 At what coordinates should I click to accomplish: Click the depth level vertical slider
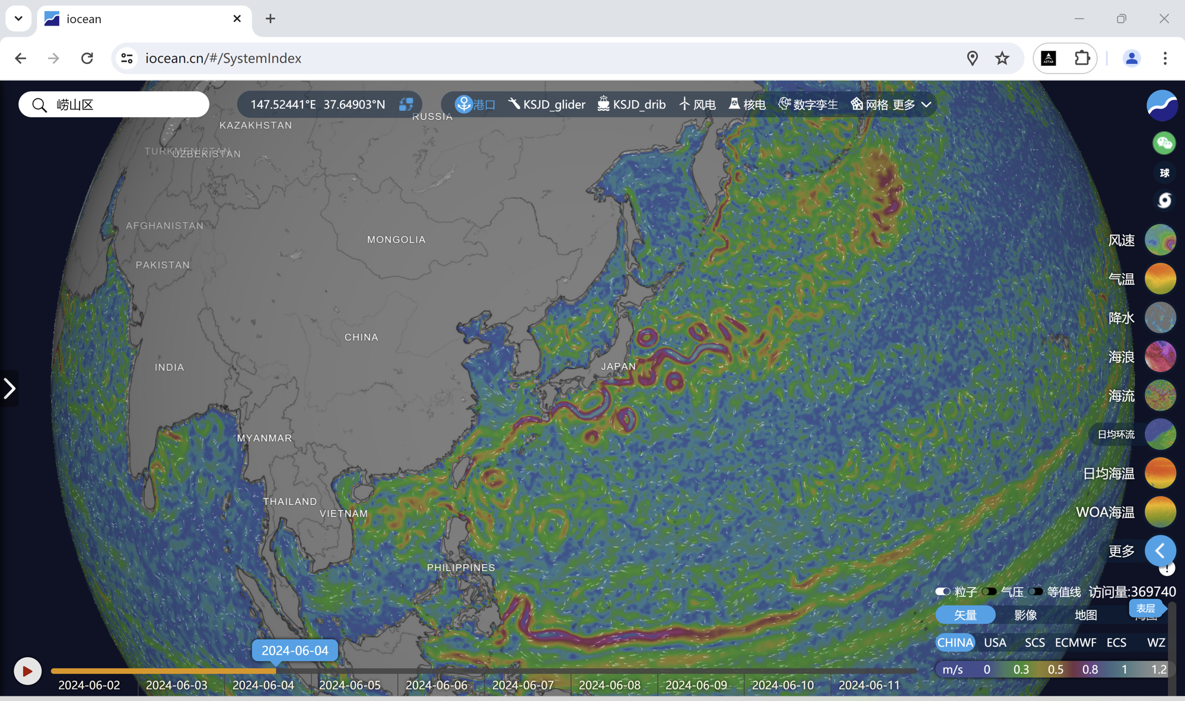pyautogui.click(x=1173, y=649)
